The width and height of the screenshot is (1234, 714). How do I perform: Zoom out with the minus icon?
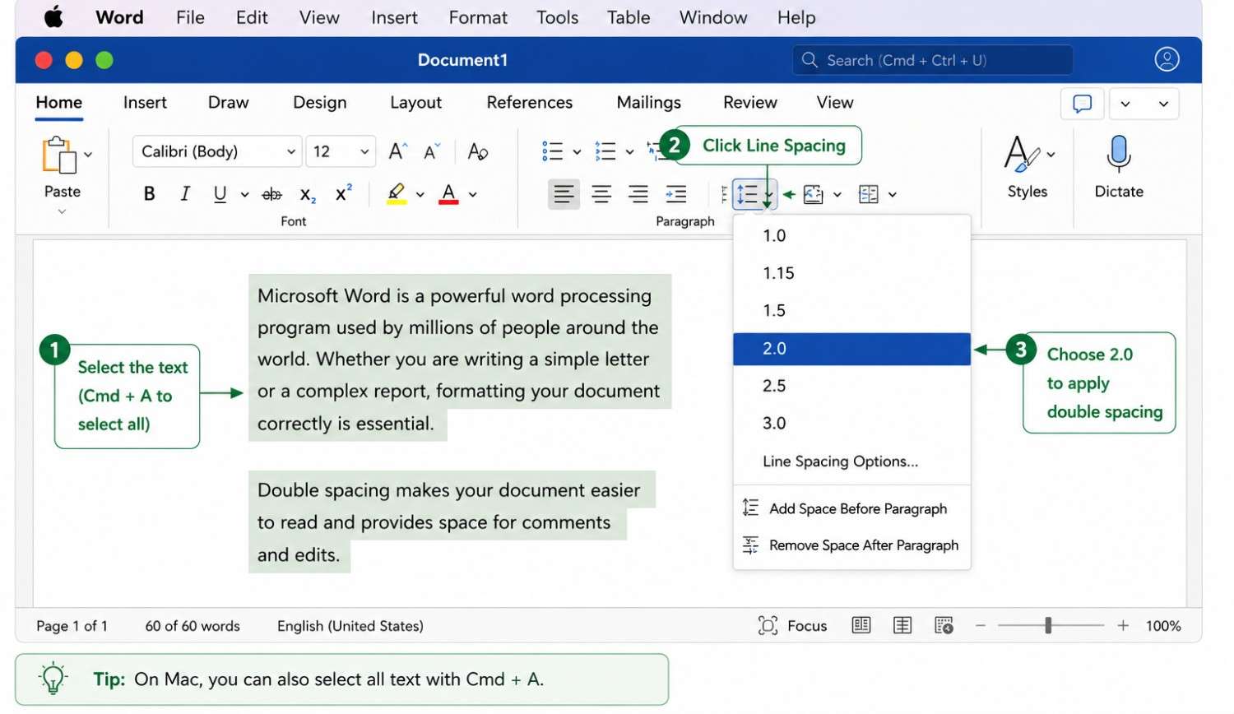point(981,626)
